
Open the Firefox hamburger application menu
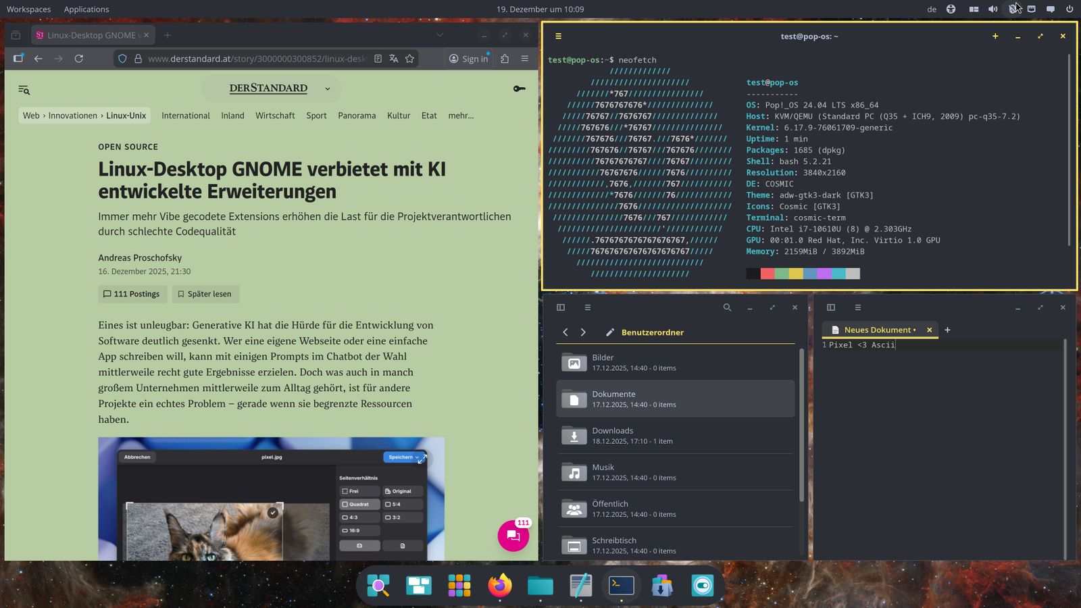524,59
